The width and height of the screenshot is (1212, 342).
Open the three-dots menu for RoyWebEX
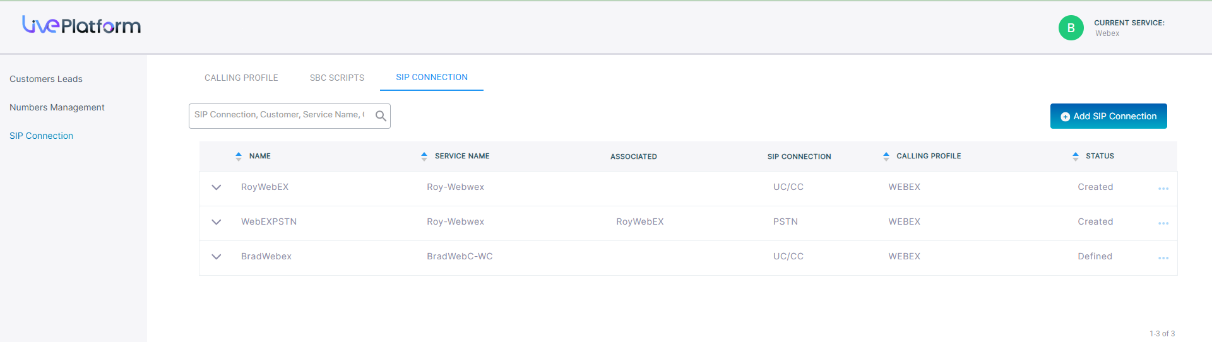coord(1163,189)
